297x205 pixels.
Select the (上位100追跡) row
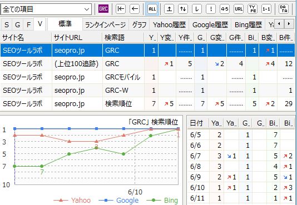coord(147,64)
